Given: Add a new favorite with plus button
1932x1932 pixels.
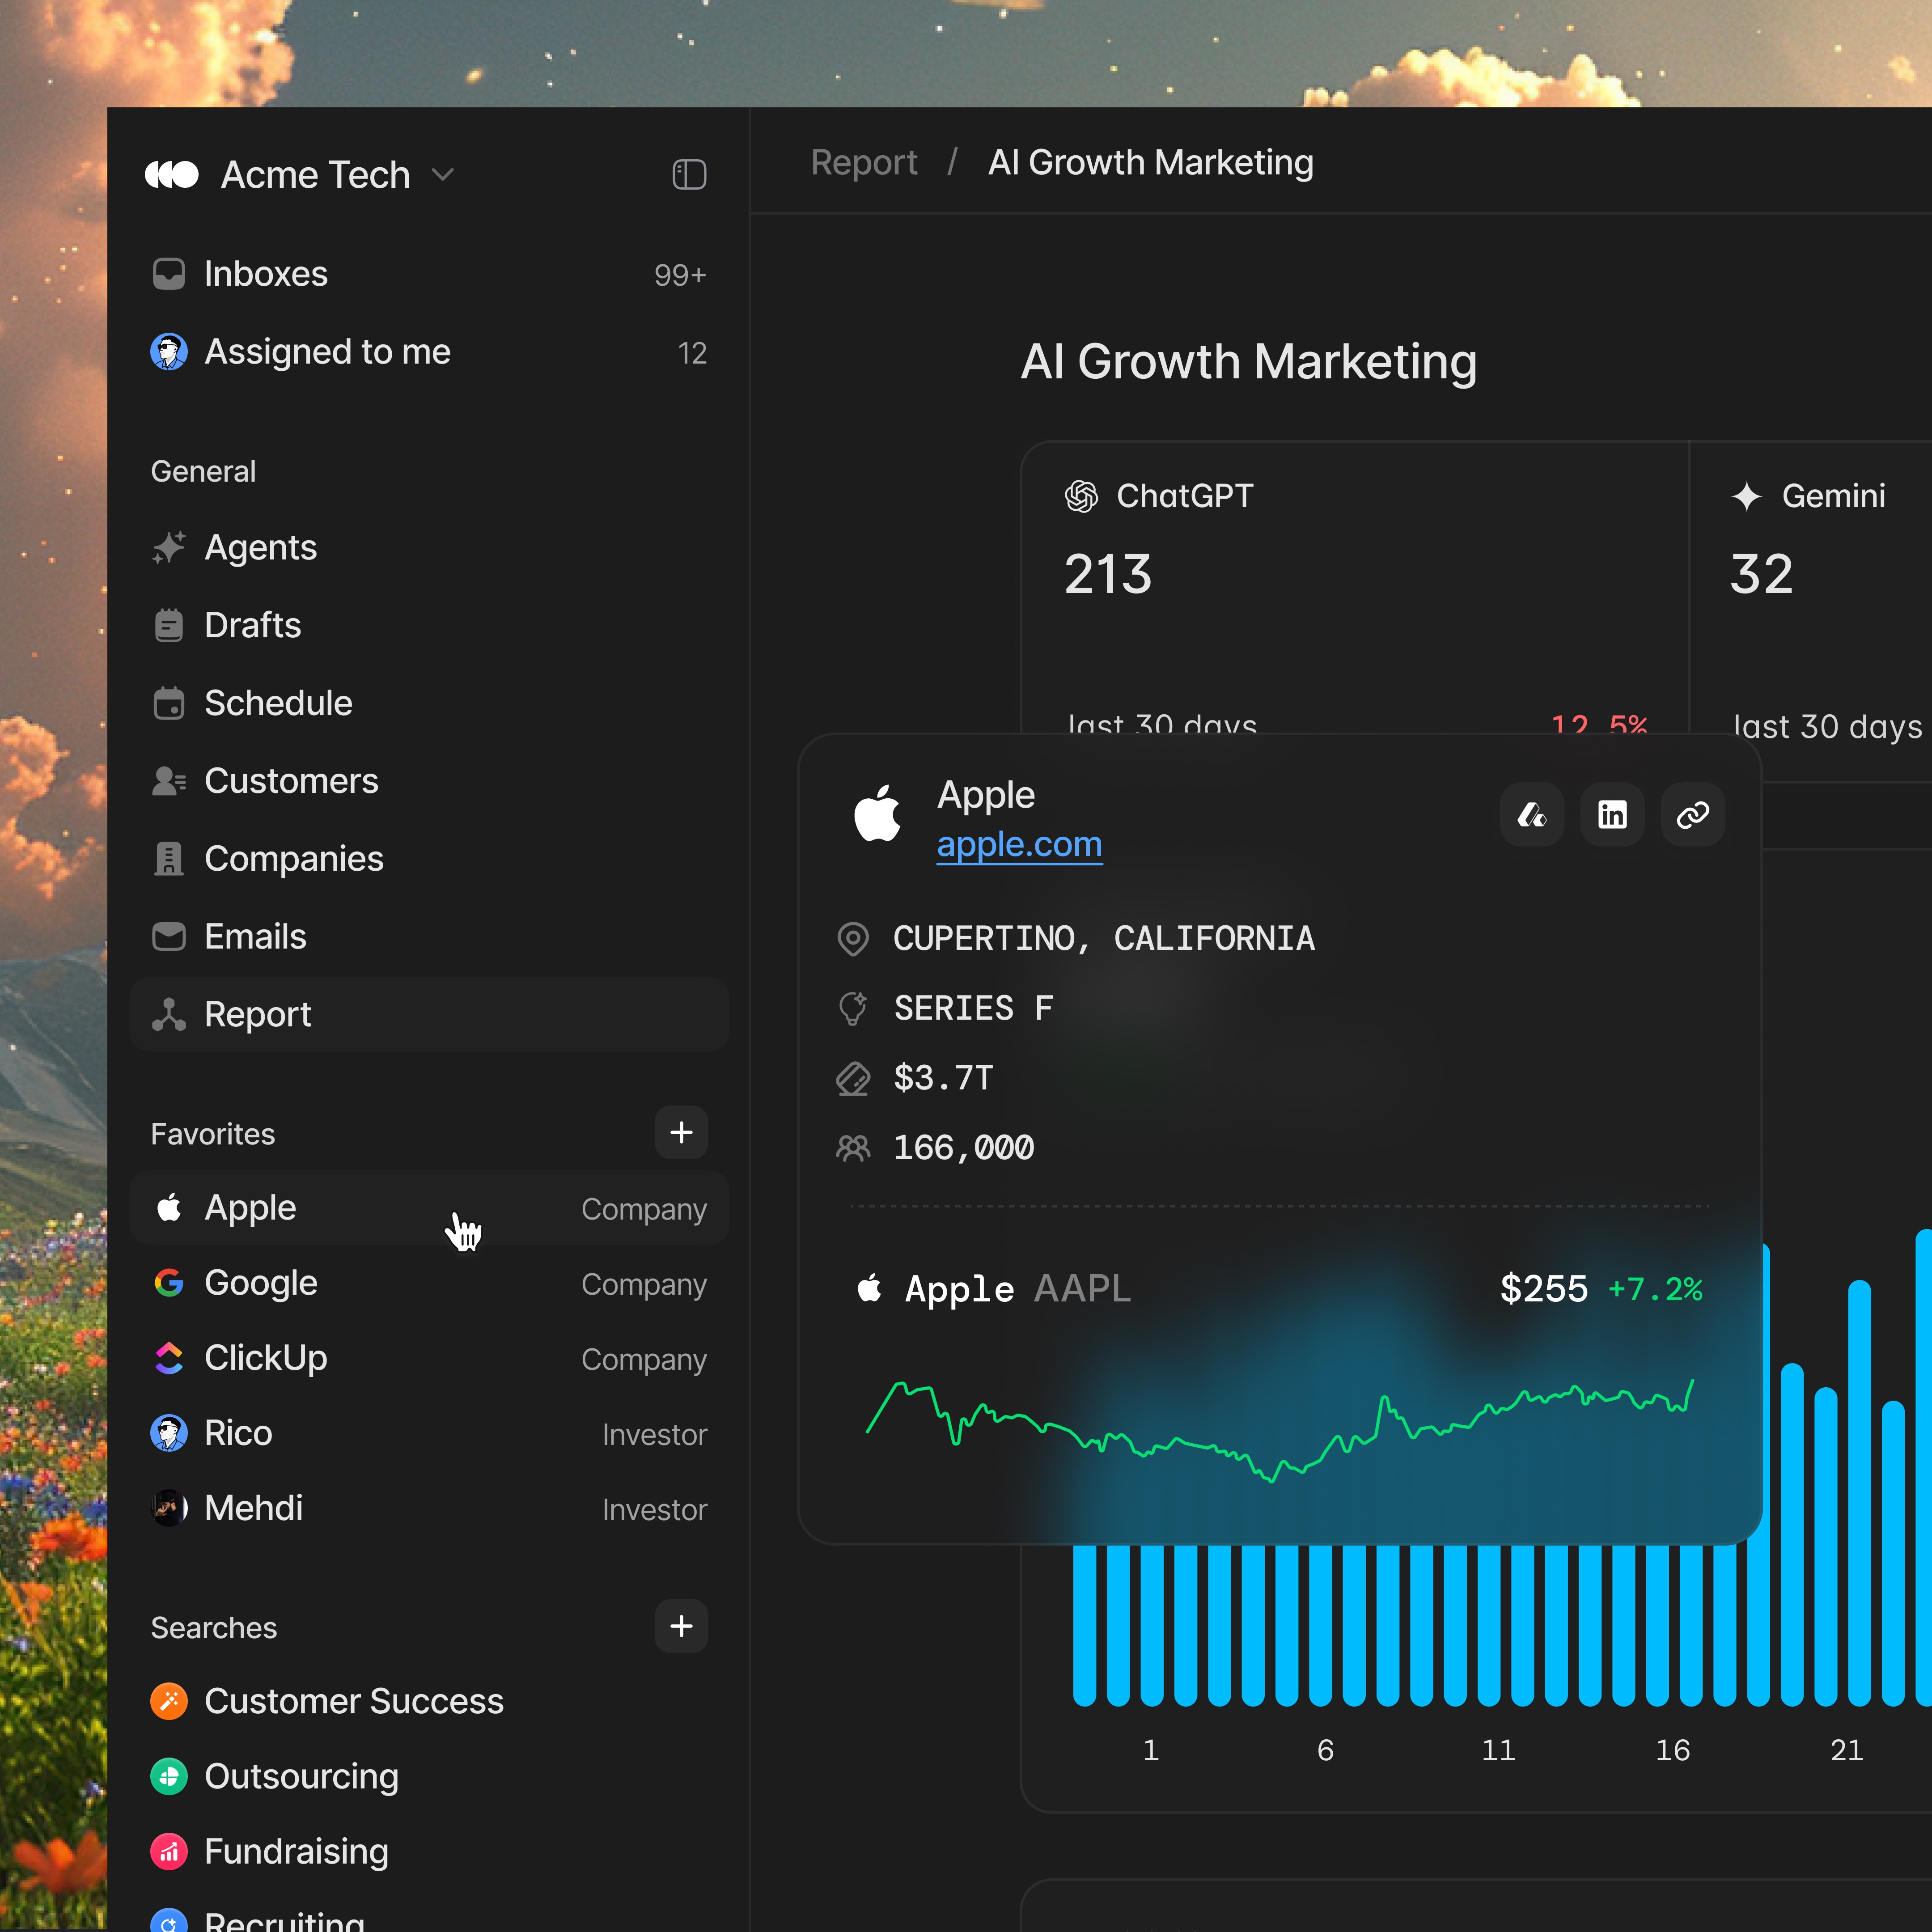Looking at the screenshot, I should (681, 1132).
